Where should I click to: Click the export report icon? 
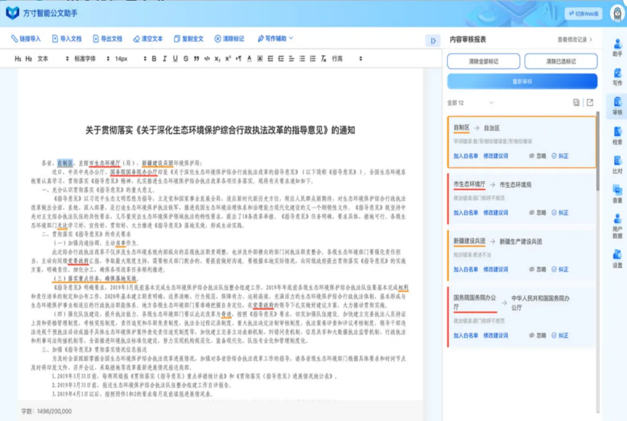590,103
